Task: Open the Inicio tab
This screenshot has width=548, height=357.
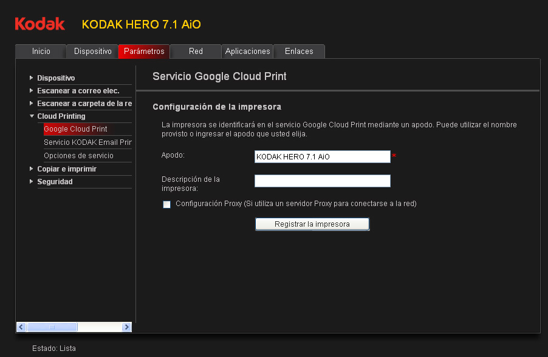Action: [x=41, y=52]
